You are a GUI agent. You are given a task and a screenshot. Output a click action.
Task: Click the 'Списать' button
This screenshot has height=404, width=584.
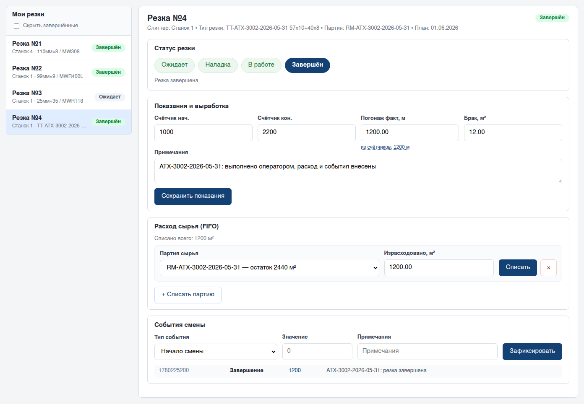518,268
